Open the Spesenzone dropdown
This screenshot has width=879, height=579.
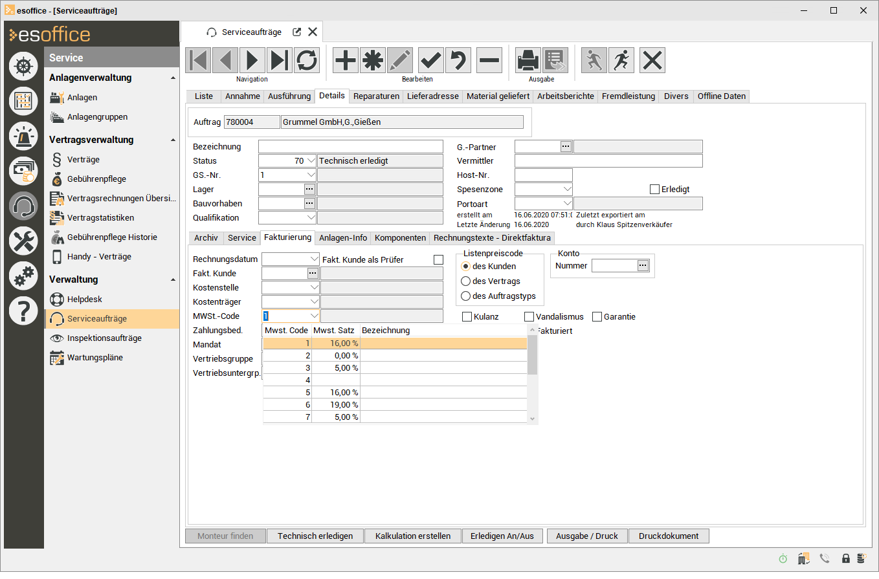pos(567,190)
